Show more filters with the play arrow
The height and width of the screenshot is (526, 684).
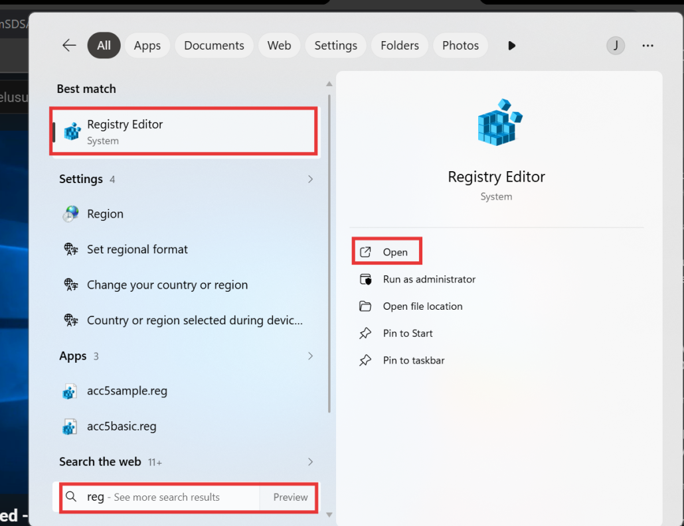[512, 45]
